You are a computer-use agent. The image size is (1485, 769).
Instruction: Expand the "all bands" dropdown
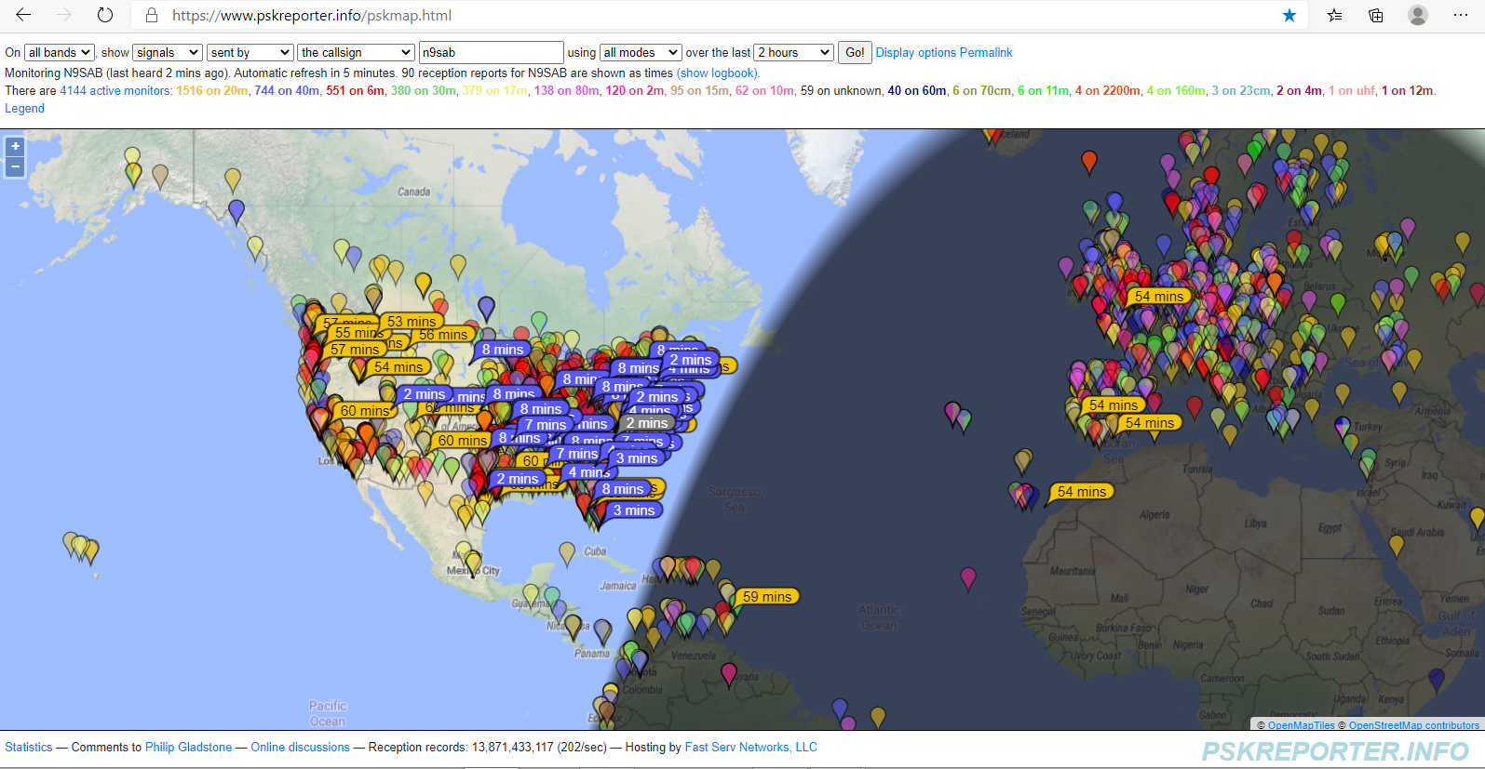coord(60,53)
